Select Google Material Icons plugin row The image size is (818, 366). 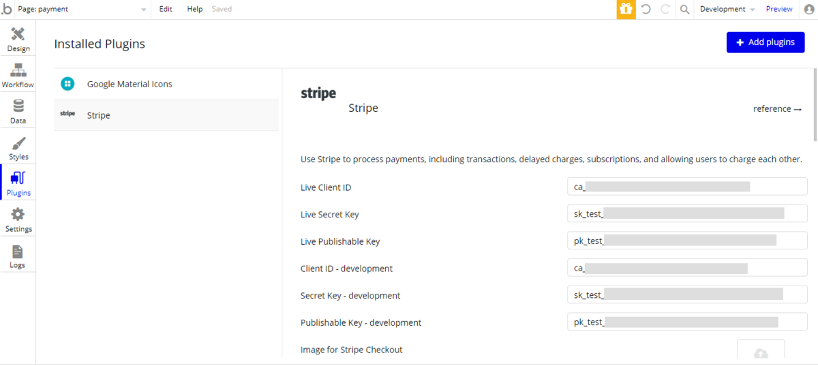pos(166,84)
